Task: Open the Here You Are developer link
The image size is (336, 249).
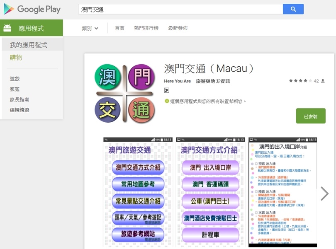Action: point(177,81)
